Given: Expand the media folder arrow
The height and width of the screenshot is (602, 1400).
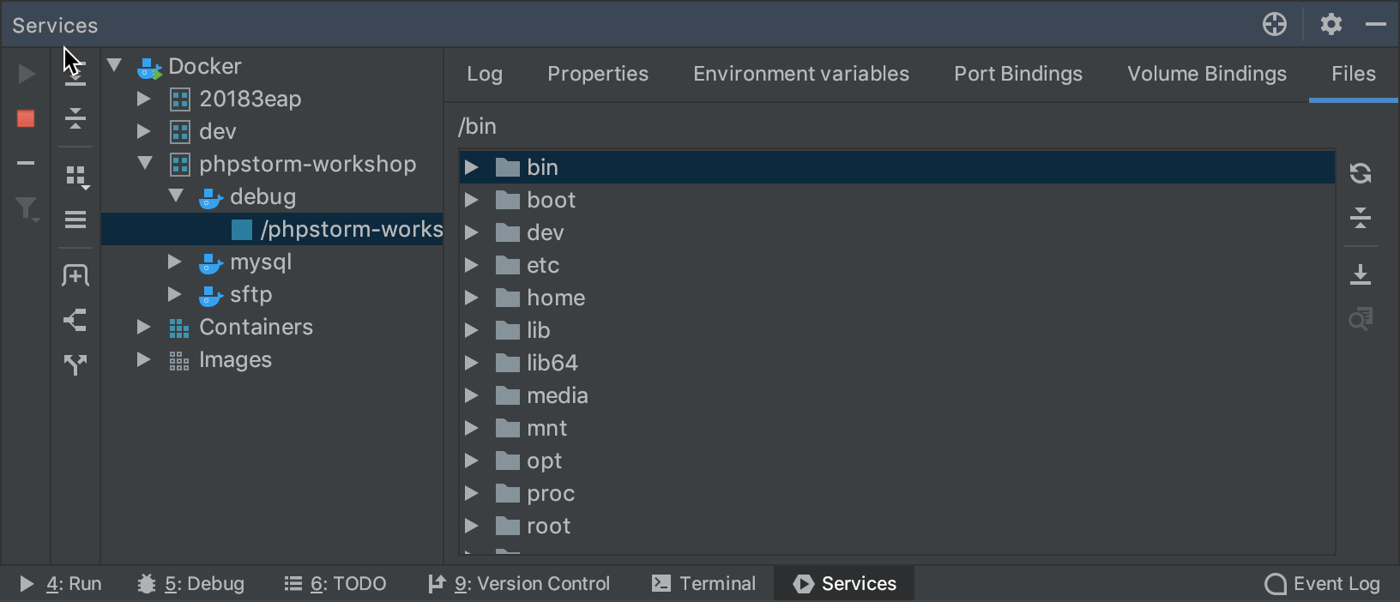Looking at the screenshot, I should point(471,395).
